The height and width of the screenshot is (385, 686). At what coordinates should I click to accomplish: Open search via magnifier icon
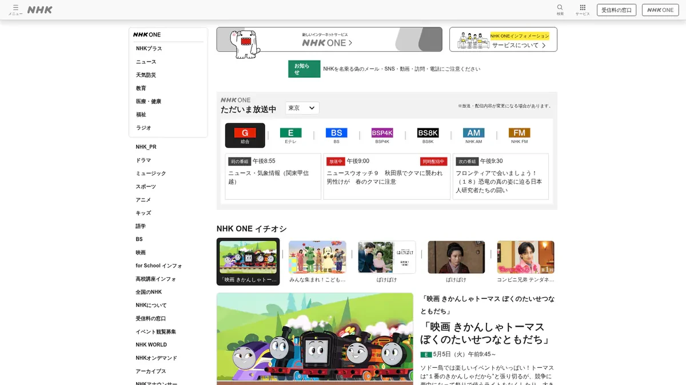[560, 10]
